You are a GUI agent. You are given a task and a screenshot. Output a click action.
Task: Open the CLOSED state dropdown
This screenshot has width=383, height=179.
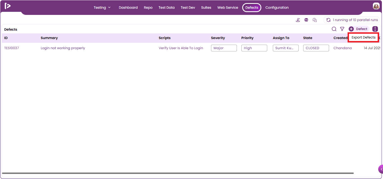coord(316,48)
